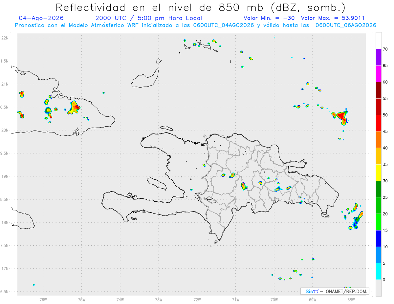Click the "69W" longitude label

pyautogui.click(x=312, y=299)
